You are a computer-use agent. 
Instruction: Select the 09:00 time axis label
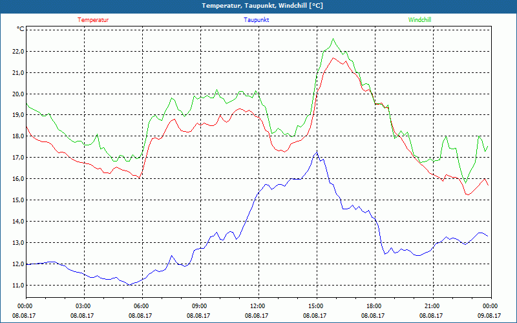click(200, 306)
